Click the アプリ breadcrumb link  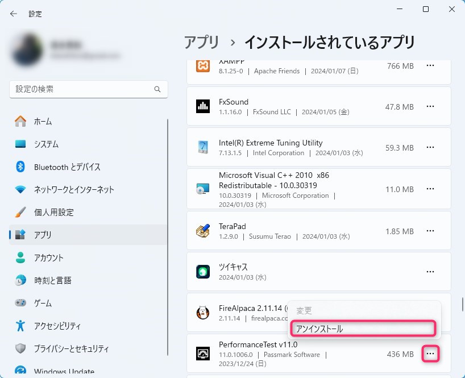(x=201, y=42)
